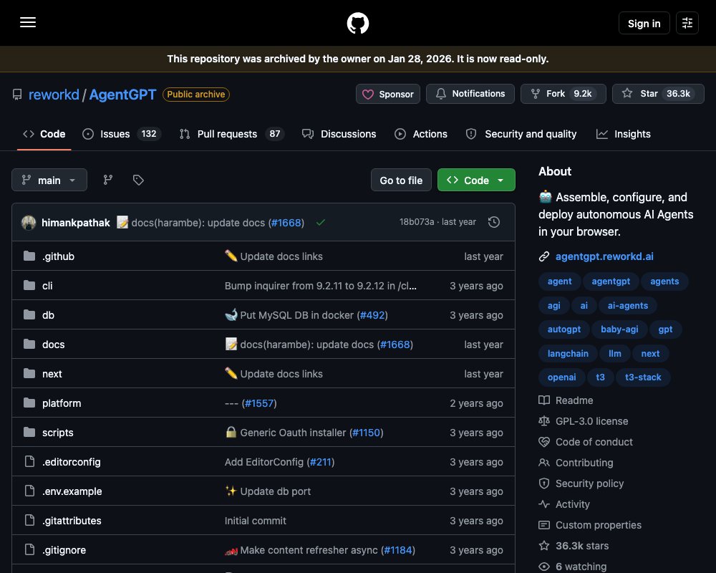Expand the main branch dropdown
This screenshot has width=716, height=573.
(x=49, y=180)
